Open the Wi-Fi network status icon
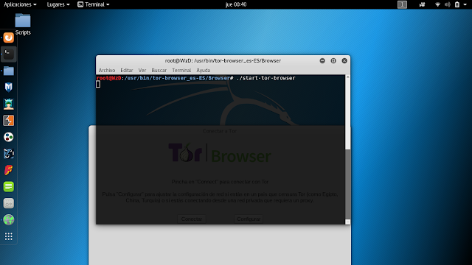 tap(437, 4)
